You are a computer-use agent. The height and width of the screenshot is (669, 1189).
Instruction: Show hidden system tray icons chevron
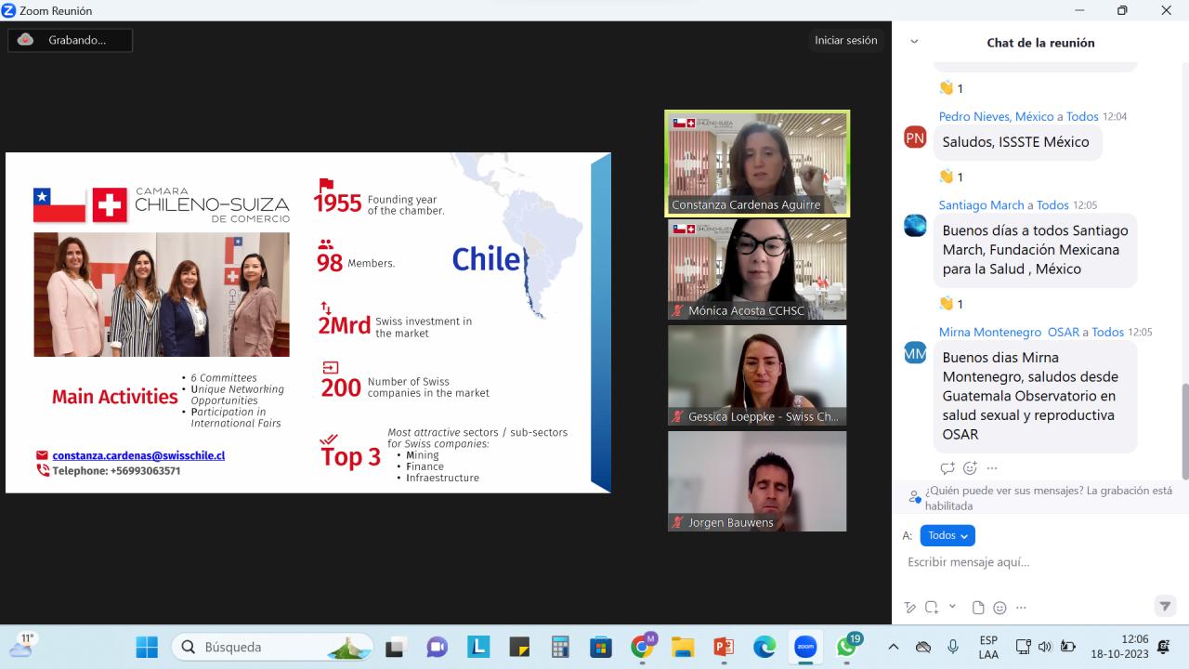(894, 647)
